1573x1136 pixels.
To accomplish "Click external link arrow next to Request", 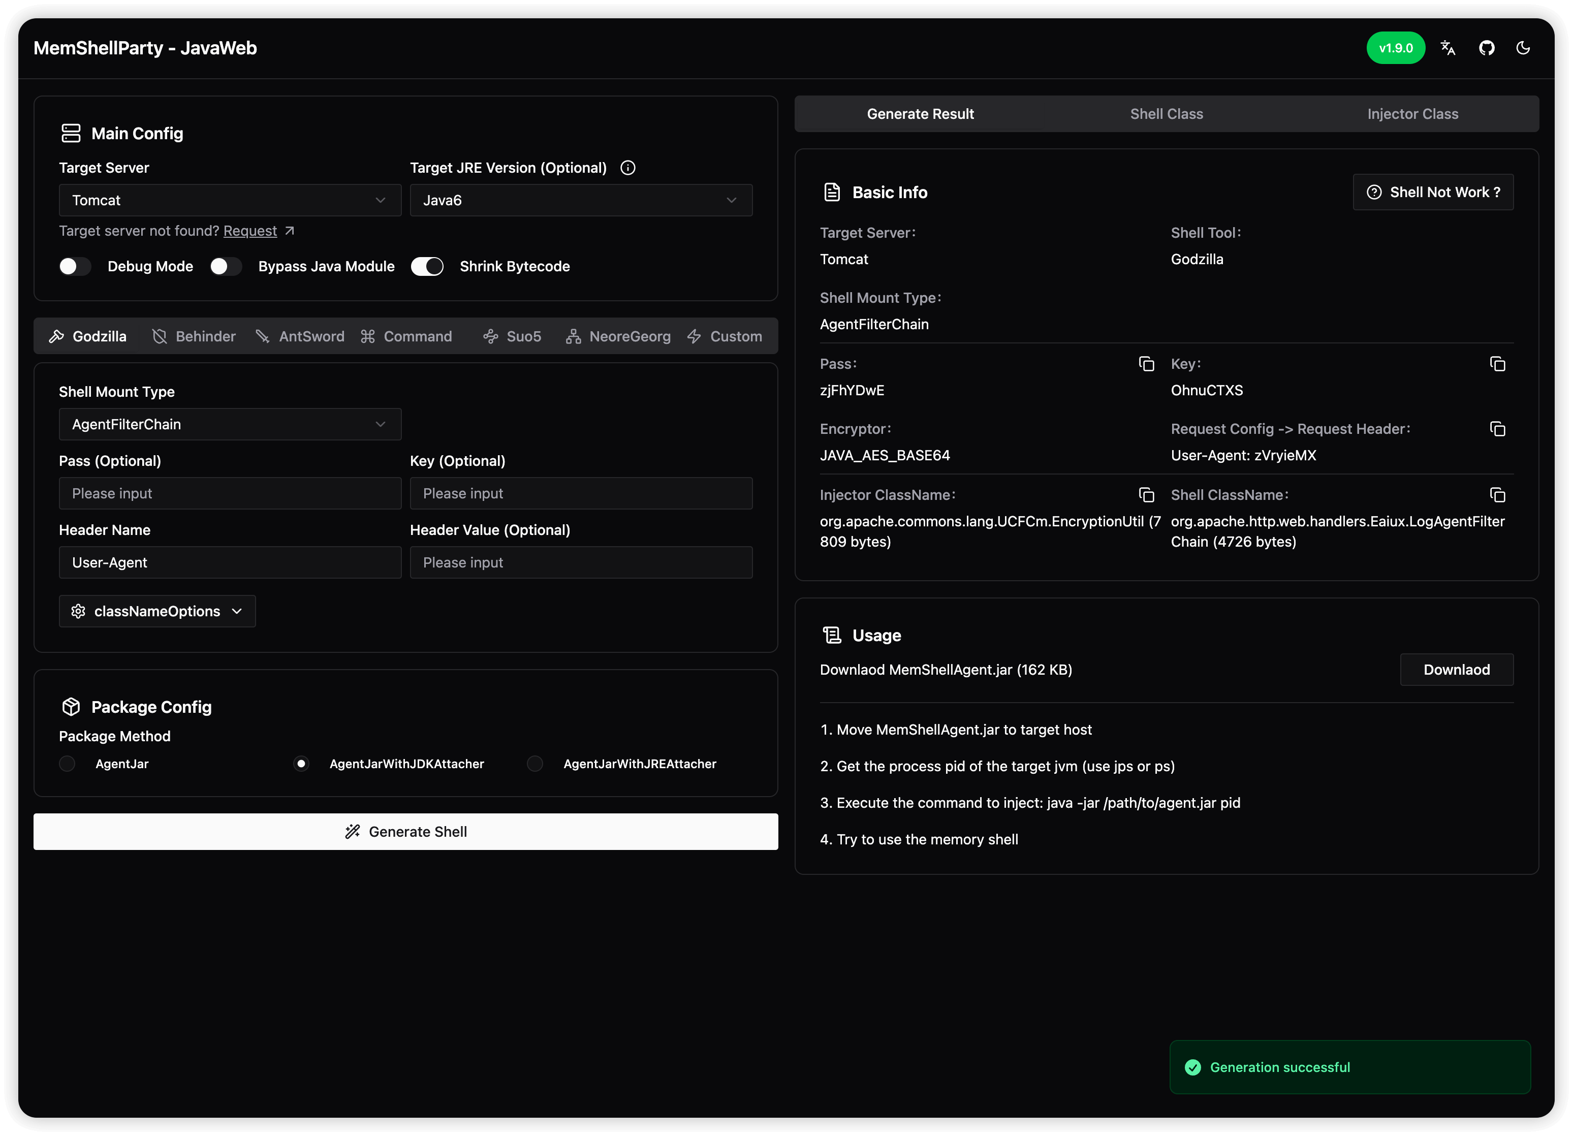I will [x=290, y=231].
